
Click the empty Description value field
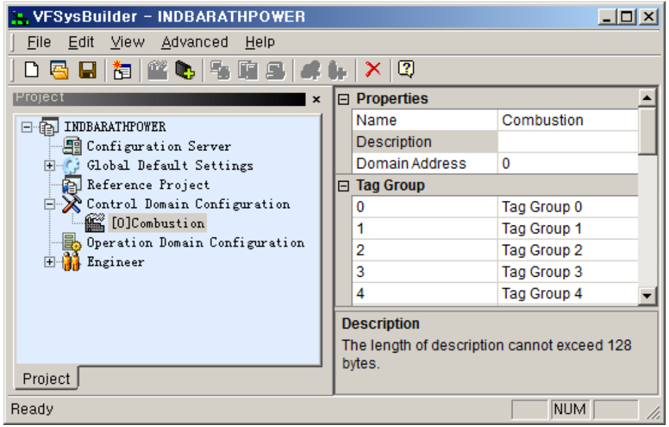click(568, 142)
